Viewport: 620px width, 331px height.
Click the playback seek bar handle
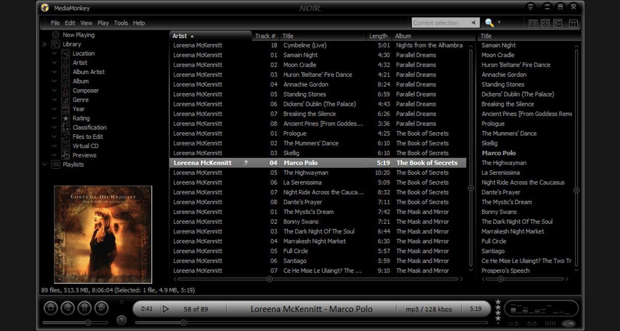tap(183, 323)
